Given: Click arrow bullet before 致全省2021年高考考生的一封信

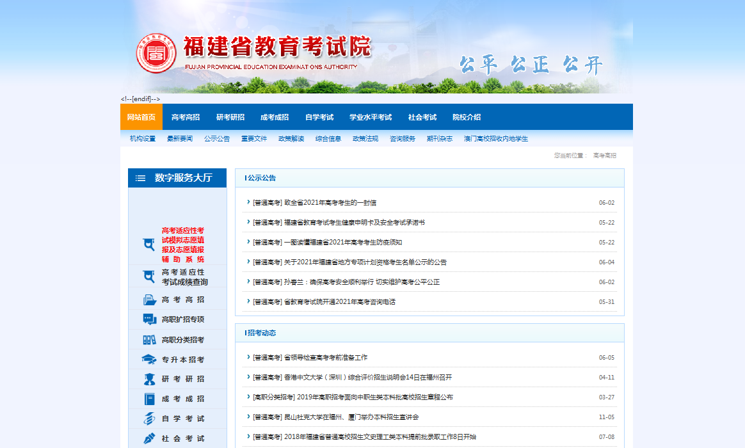Looking at the screenshot, I should (248, 202).
